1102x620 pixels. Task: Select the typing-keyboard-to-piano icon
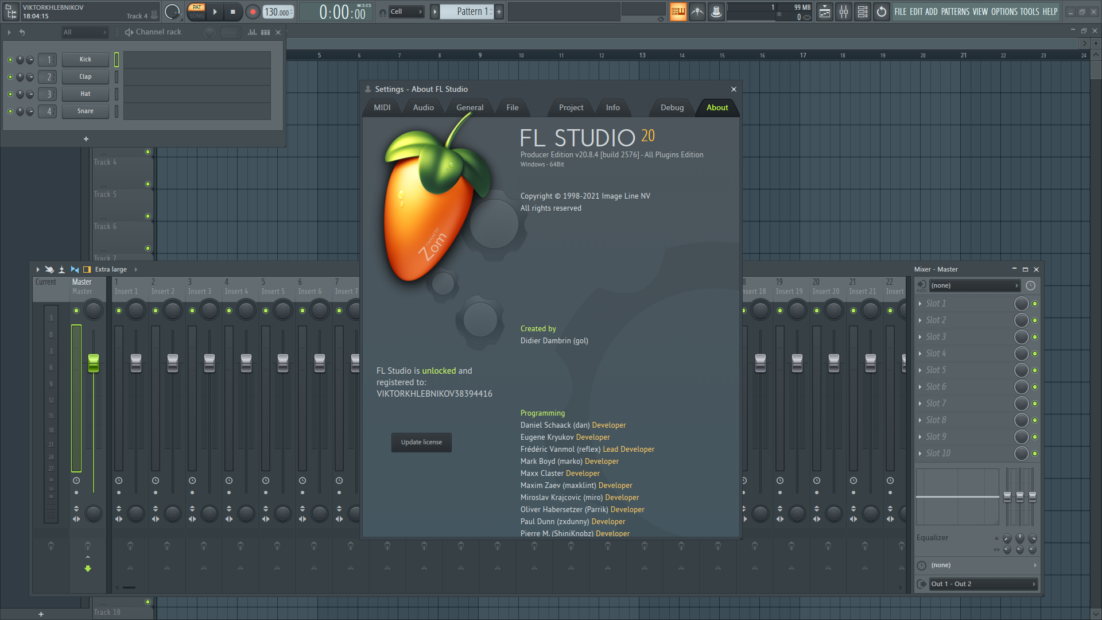678,11
